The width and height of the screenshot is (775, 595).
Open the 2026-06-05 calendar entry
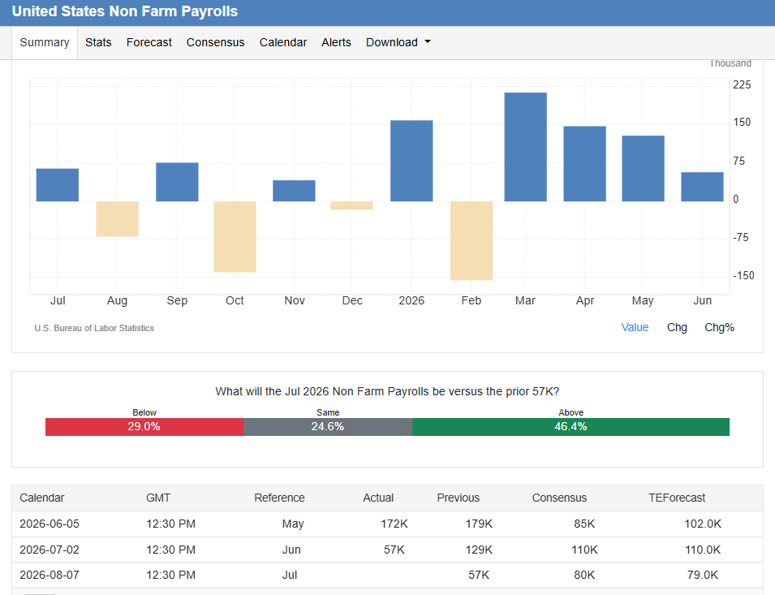click(x=388, y=524)
